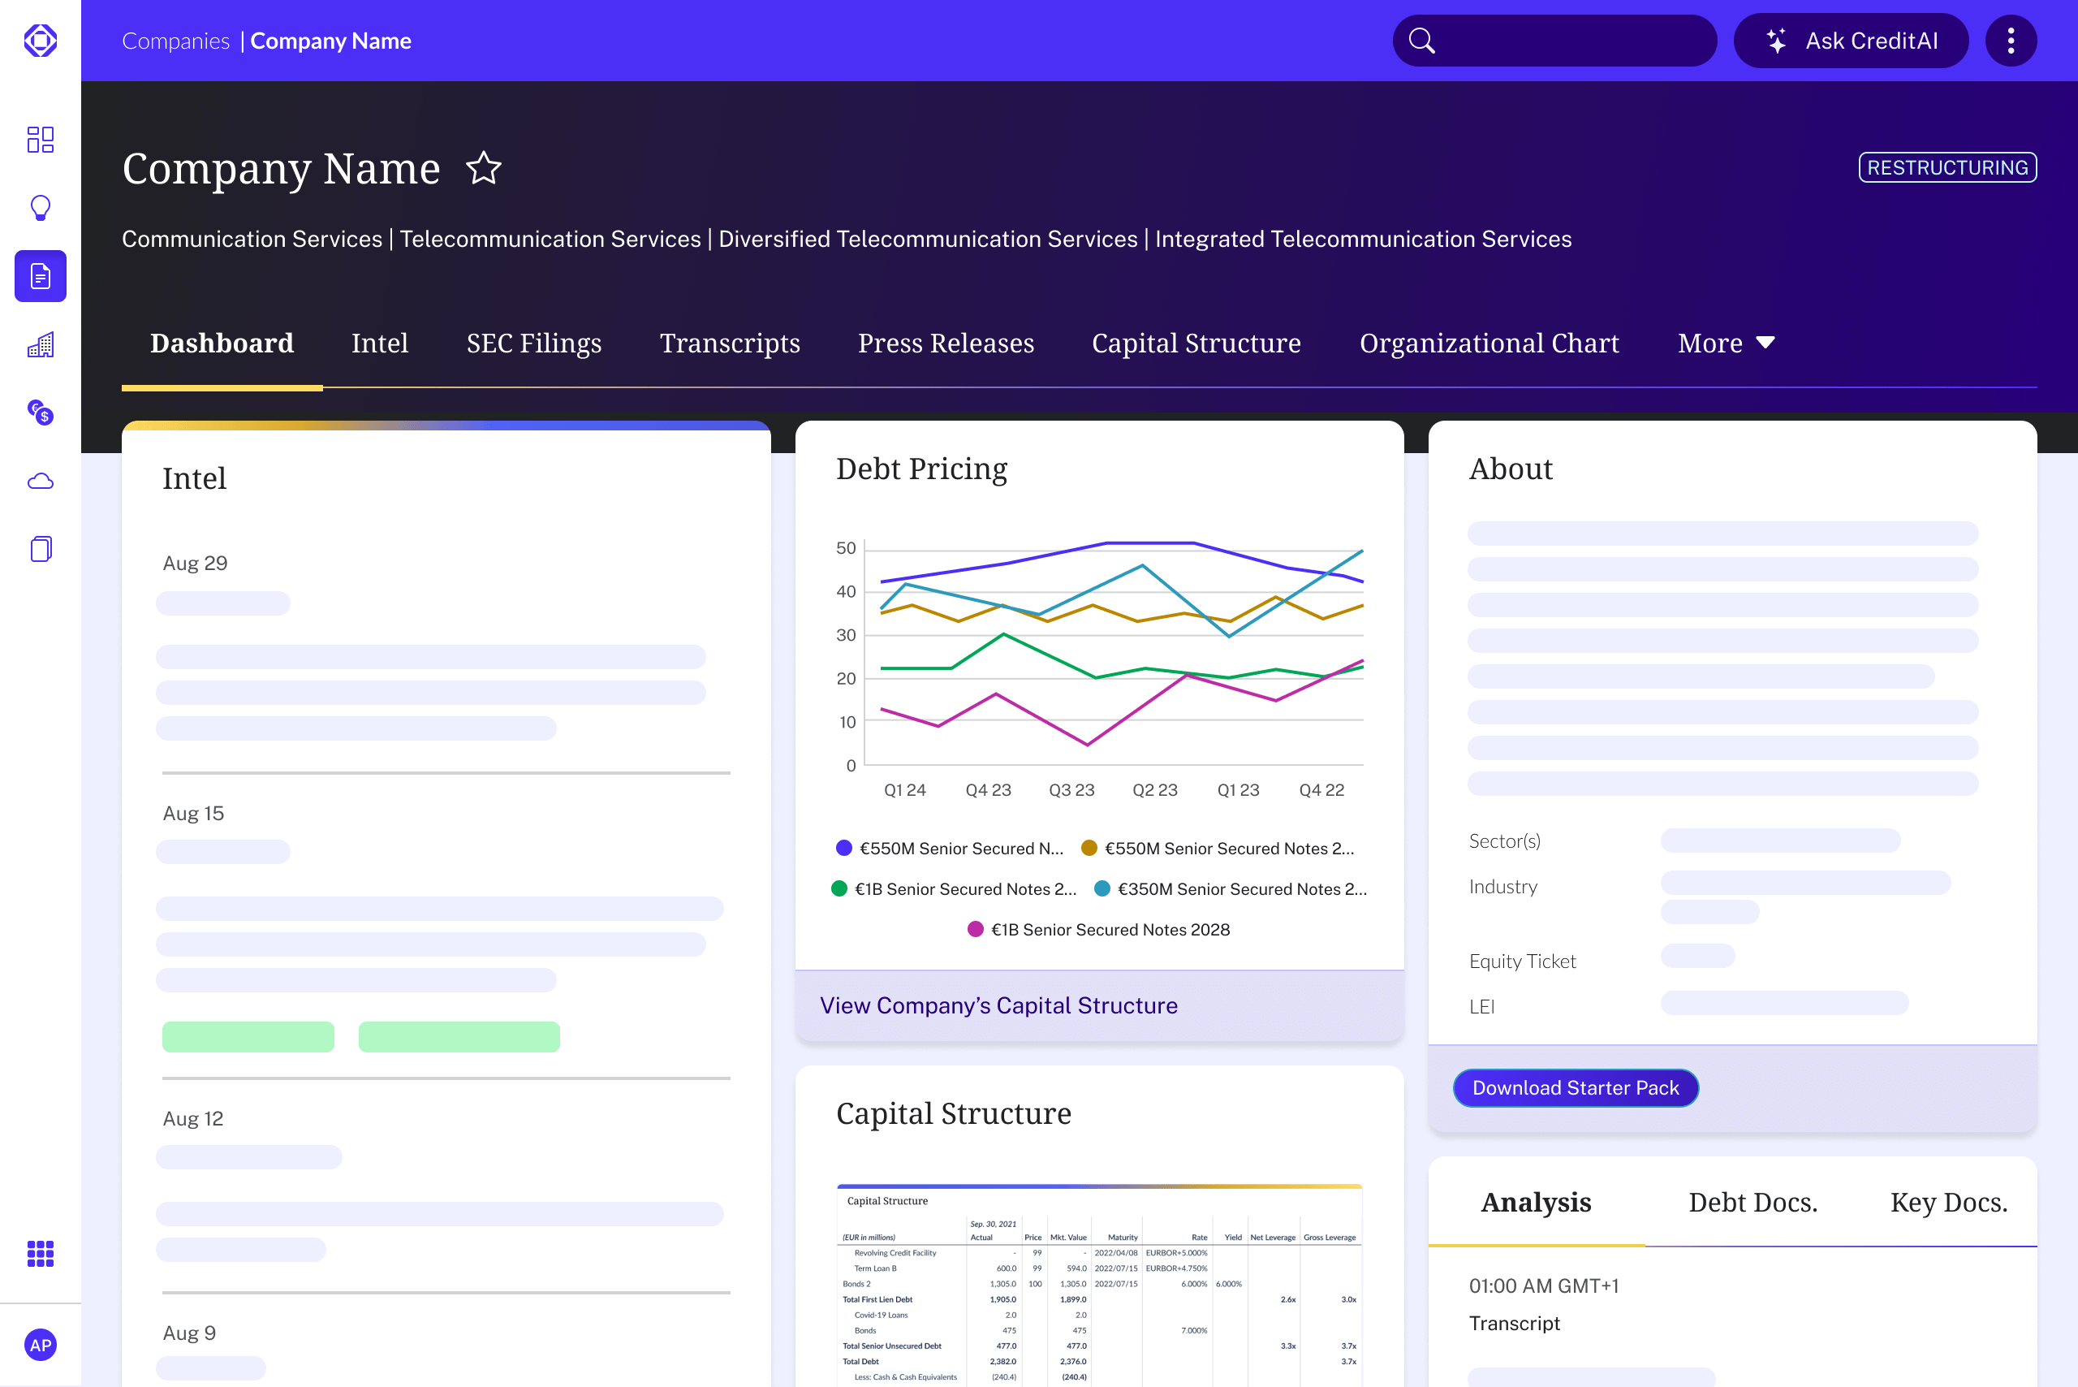2078x1387 pixels.
Task: Select the document sidebar icon
Action: [41, 276]
